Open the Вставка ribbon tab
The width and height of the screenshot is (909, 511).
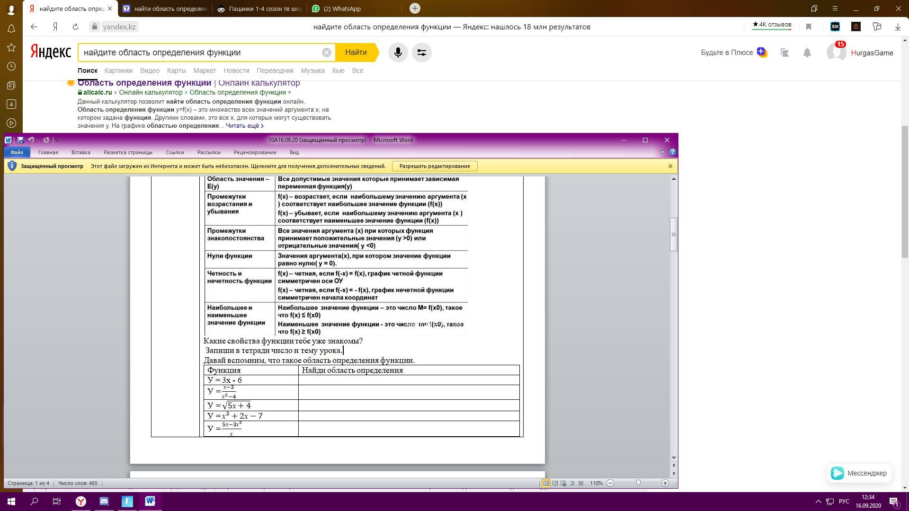(x=80, y=152)
